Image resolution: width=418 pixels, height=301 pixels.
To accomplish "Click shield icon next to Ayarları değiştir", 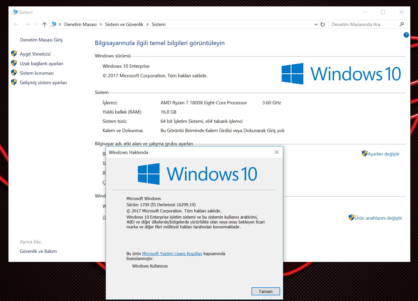I will (x=364, y=153).
